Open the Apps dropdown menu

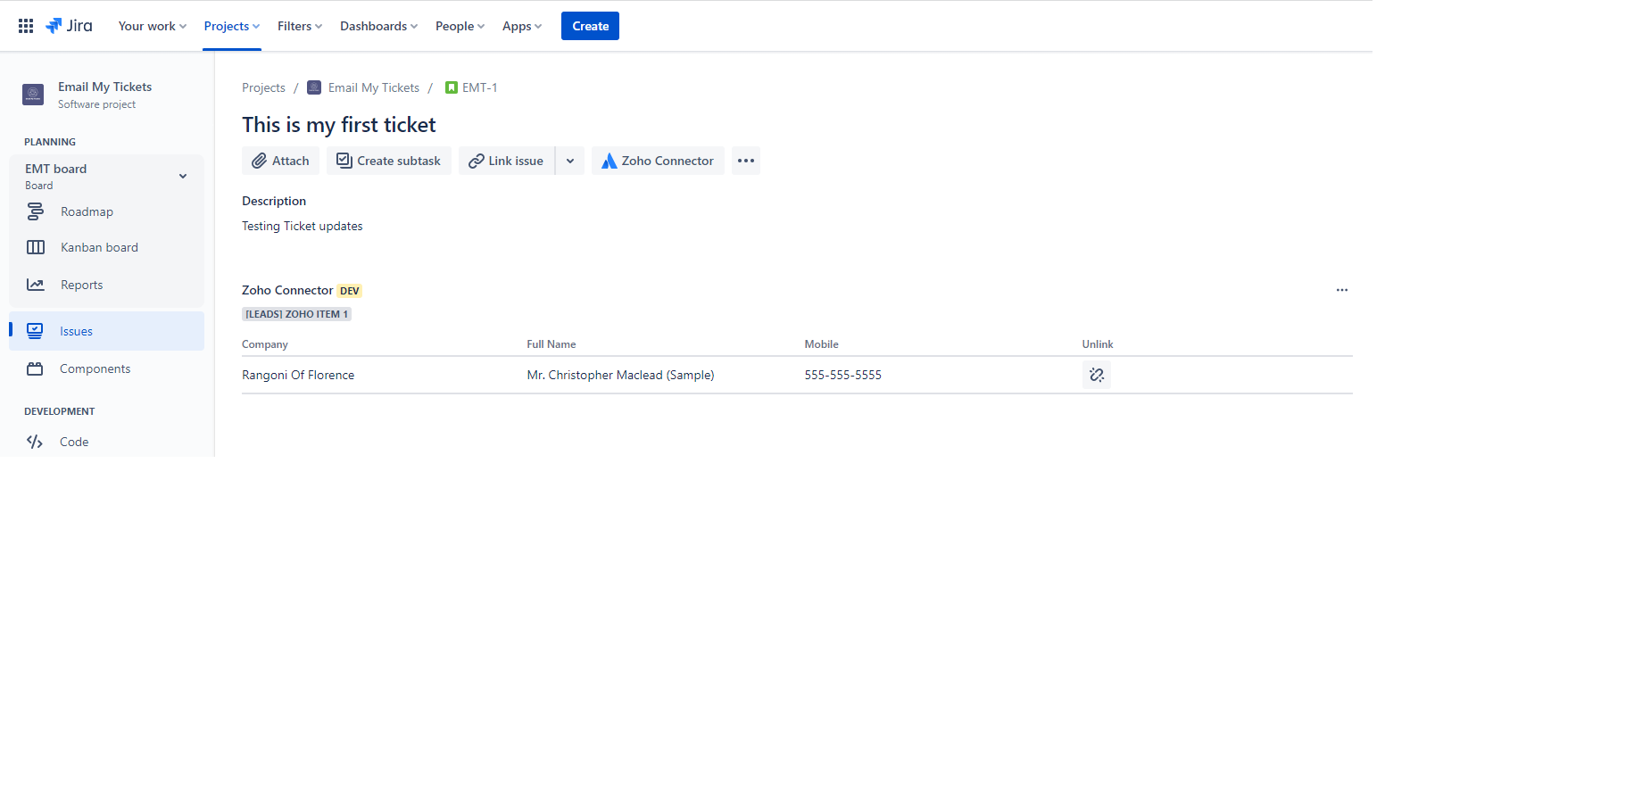[x=522, y=26]
